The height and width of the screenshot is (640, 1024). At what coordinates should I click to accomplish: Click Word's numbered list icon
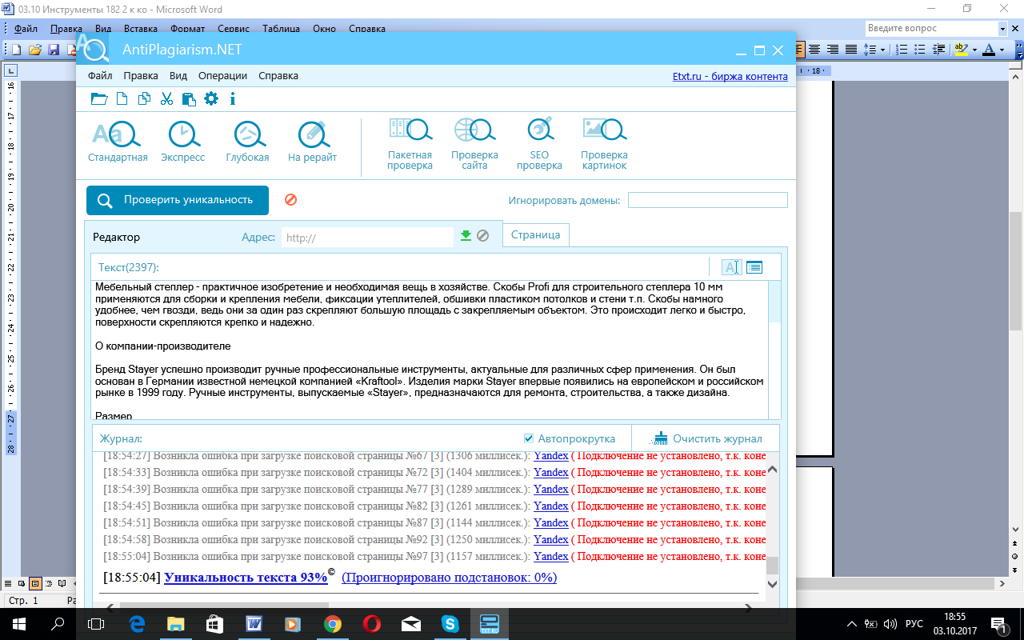click(902, 50)
